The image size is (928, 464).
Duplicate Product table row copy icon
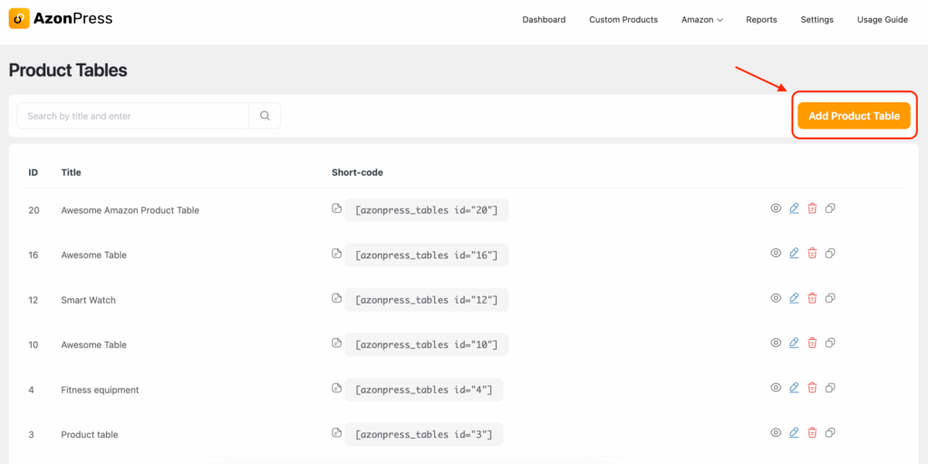coord(830,432)
